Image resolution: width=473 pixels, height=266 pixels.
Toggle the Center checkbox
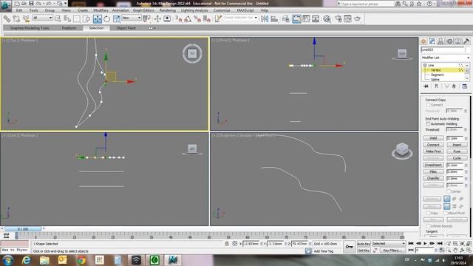[449, 191]
